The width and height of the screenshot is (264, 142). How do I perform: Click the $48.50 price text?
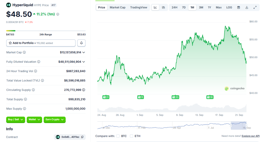(19, 14)
